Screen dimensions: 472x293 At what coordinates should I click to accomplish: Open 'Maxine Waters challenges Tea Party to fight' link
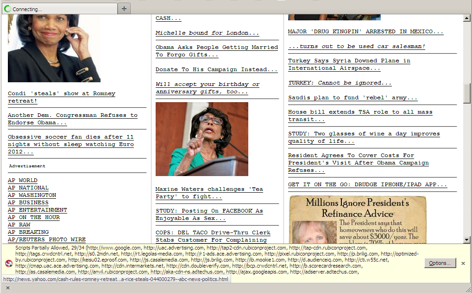[x=209, y=193]
